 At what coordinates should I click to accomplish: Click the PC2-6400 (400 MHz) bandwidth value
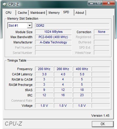pyautogui.click(x=53, y=37)
